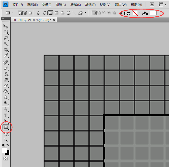The width and height of the screenshot is (169, 167).
Task: Click the Photoshop Ps logo icon
Action: [6, 4]
